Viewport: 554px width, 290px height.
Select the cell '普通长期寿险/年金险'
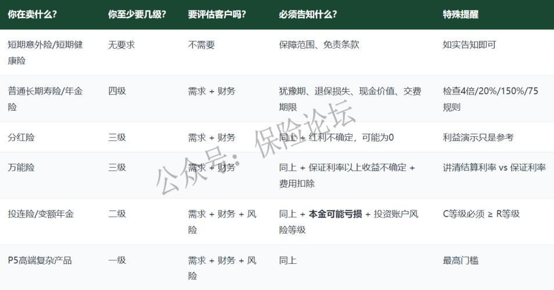[45, 99]
